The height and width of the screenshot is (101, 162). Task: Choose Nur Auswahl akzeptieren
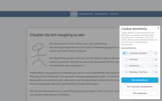[x=140, y=87]
